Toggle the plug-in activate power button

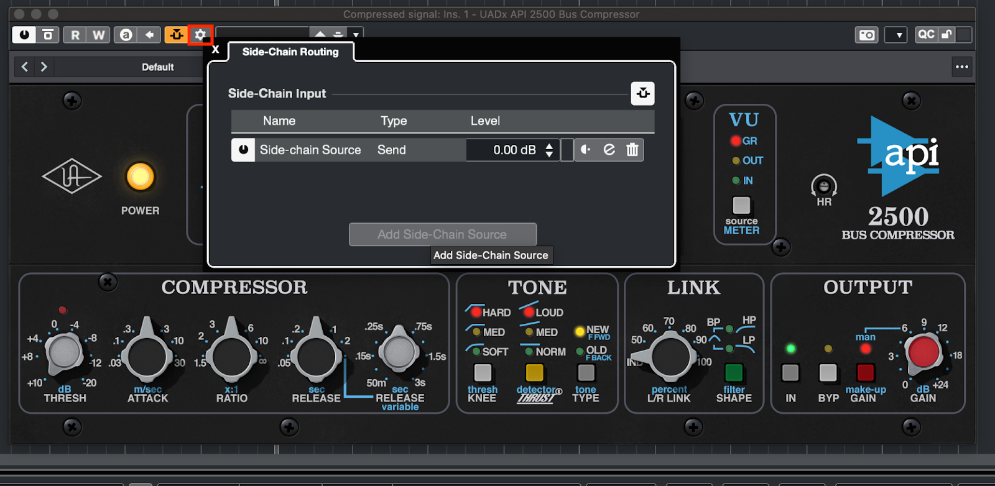click(x=24, y=35)
